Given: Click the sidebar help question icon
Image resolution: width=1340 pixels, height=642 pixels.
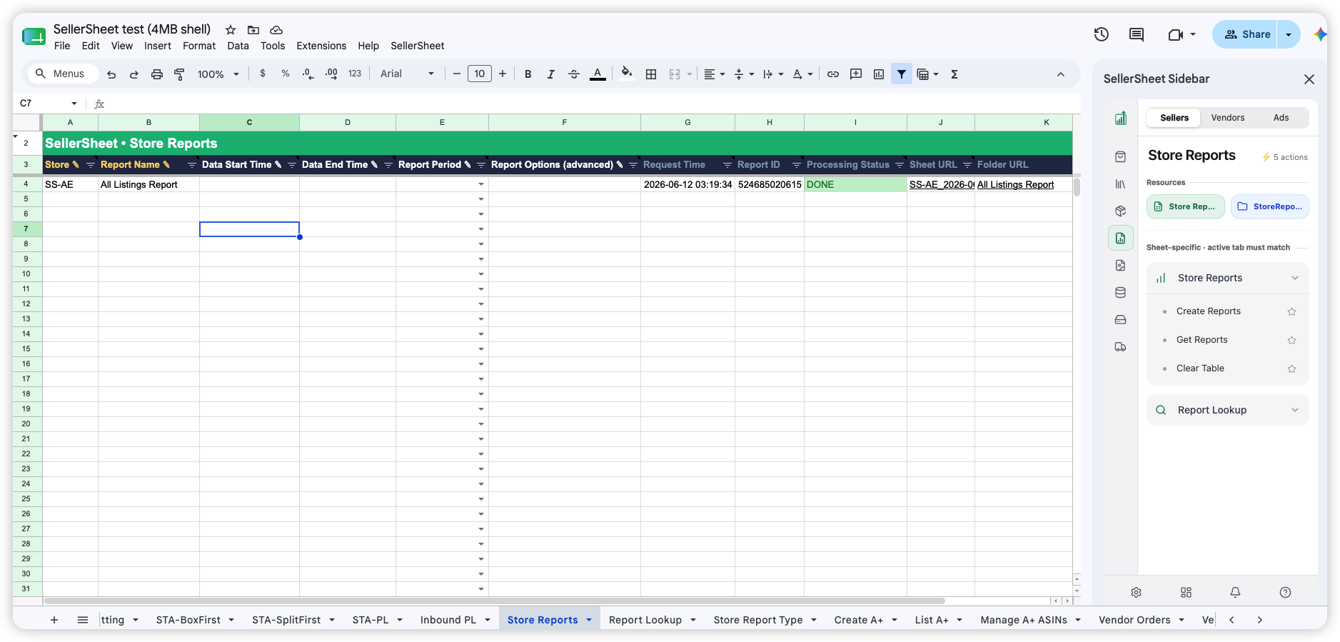Looking at the screenshot, I should click(x=1285, y=592).
